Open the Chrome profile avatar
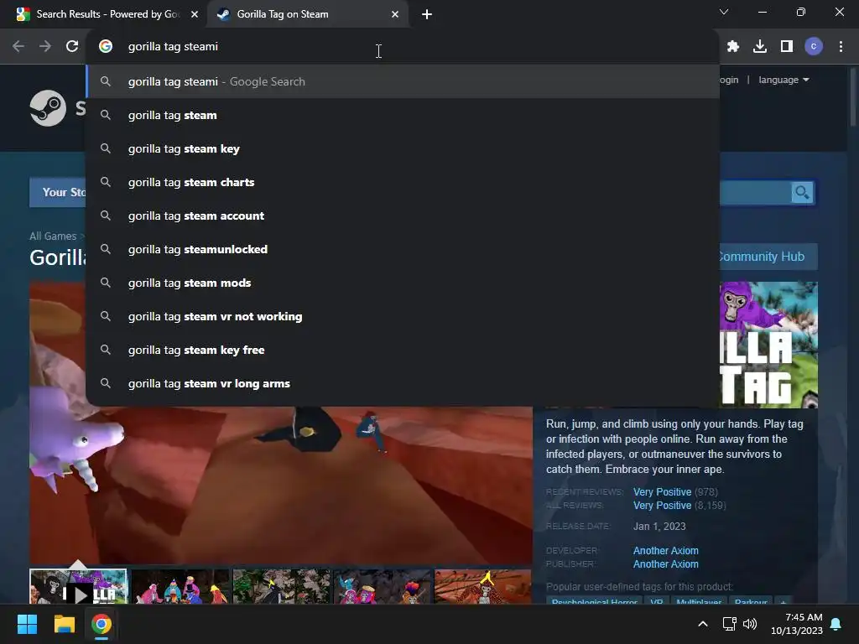The image size is (859, 644). click(x=814, y=47)
